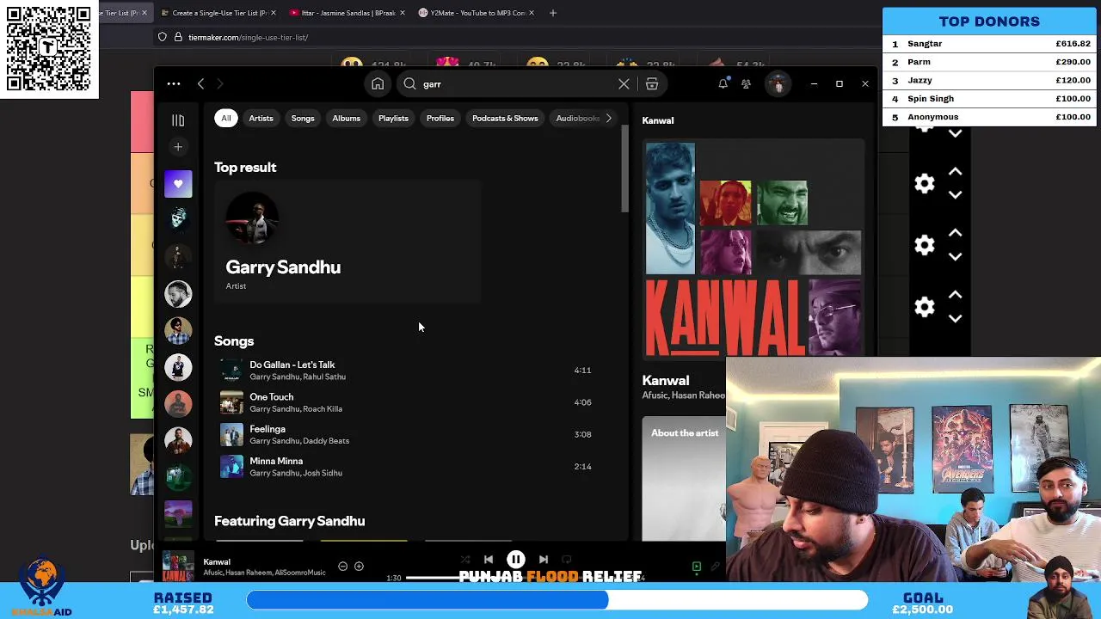Open the profile avatar menu
This screenshot has width=1101, height=619.
[x=778, y=84]
